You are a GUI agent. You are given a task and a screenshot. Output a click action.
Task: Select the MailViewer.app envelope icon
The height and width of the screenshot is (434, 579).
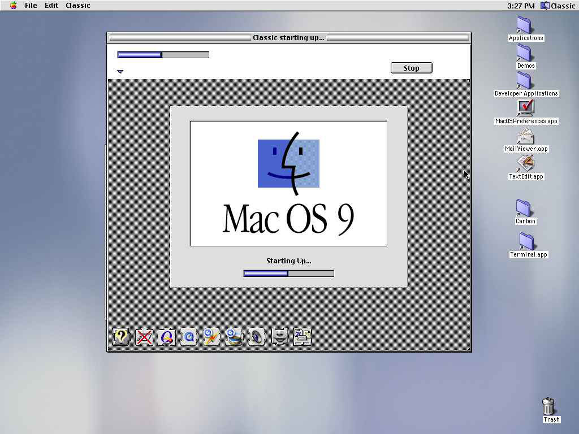tap(525, 136)
